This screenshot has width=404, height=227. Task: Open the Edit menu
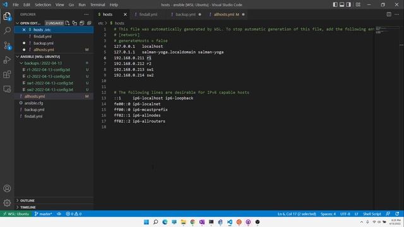pyautogui.click(x=27, y=4)
